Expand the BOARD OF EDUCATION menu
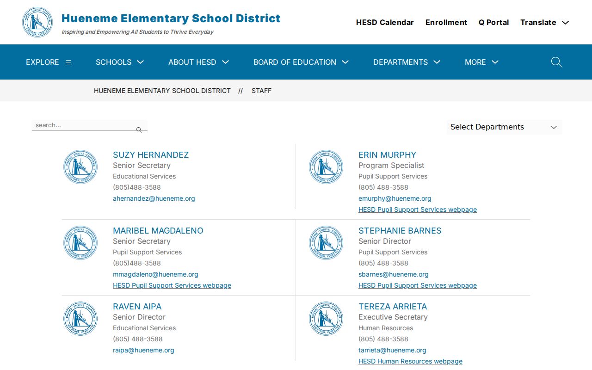Viewport: 592px width, 370px height. (301, 62)
